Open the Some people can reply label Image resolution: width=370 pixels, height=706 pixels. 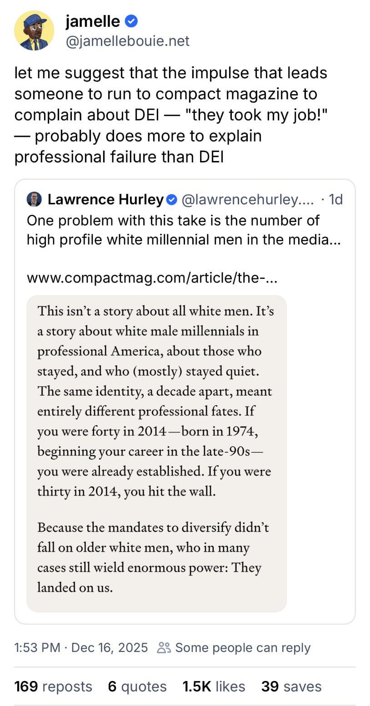coord(243,647)
